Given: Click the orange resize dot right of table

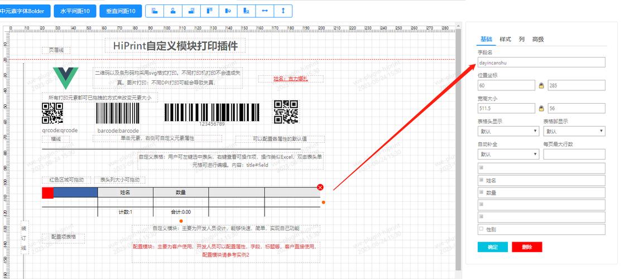Looking at the screenshot, I should click(323, 203).
